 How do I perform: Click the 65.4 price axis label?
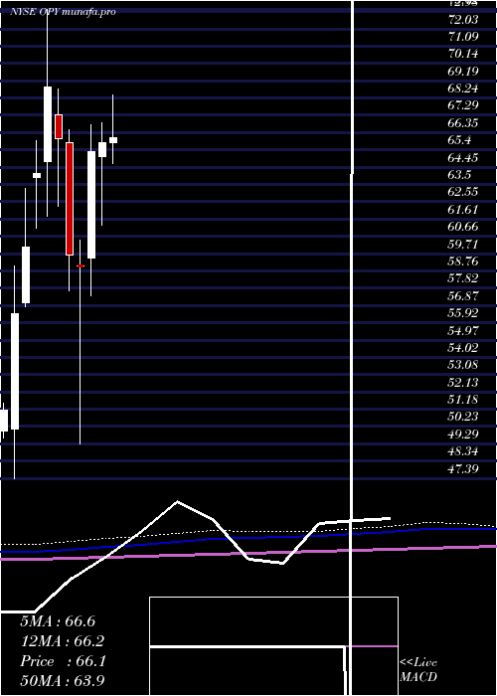coord(459,140)
